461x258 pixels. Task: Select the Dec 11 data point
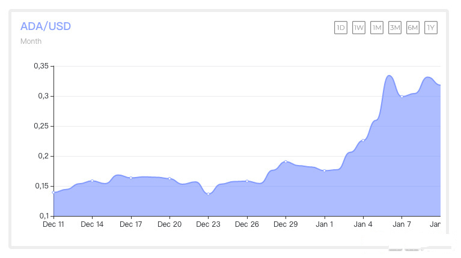tap(53, 193)
